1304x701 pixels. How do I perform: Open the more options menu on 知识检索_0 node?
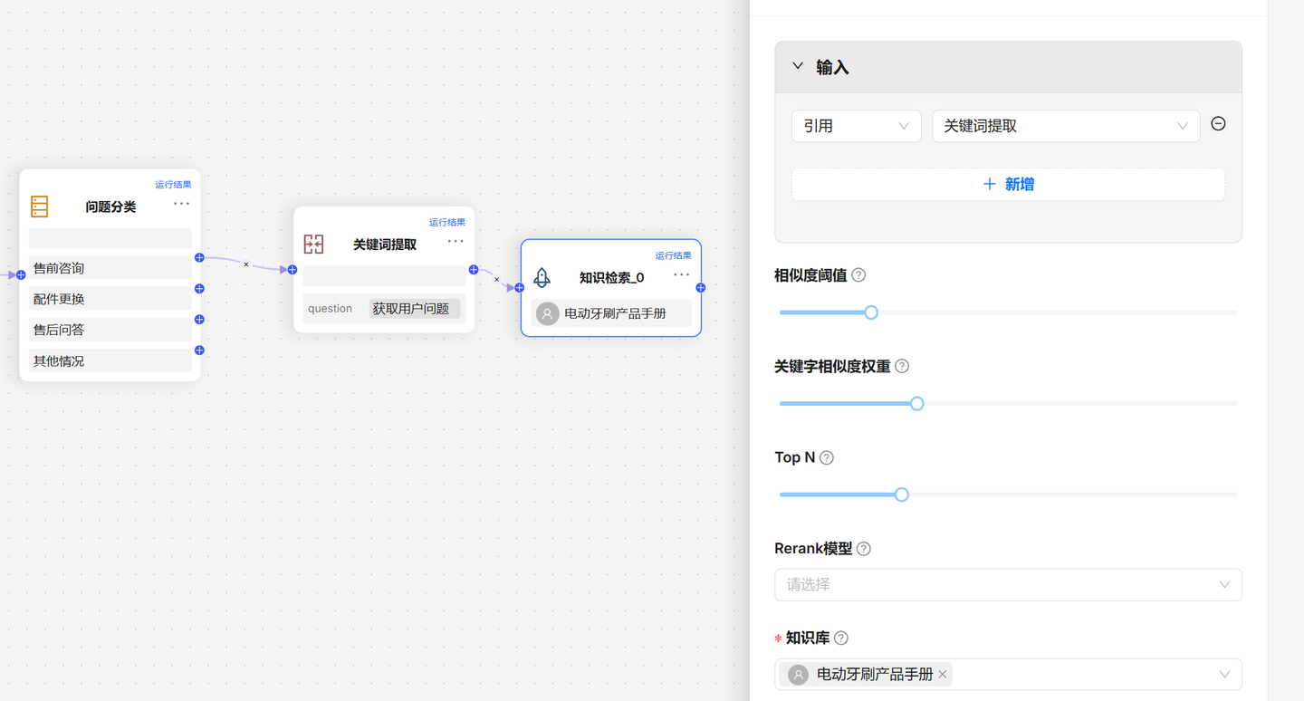[x=681, y=274]
